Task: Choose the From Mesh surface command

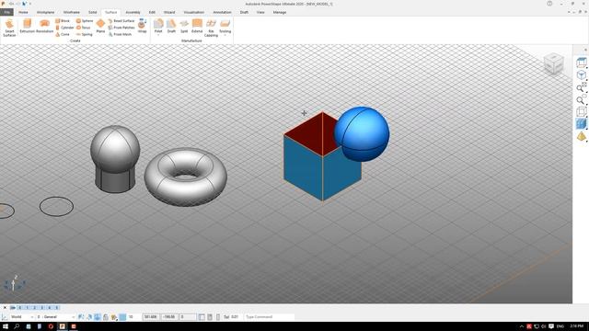Action: 120,35
